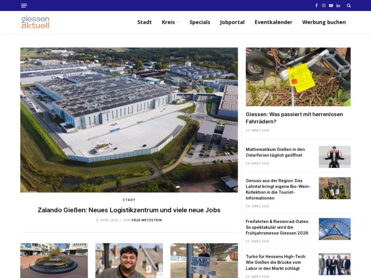The width and height of the screenshot is (371, 278).
Task: Open the smiling man portrait article image
Action: (x=129, y=260)
